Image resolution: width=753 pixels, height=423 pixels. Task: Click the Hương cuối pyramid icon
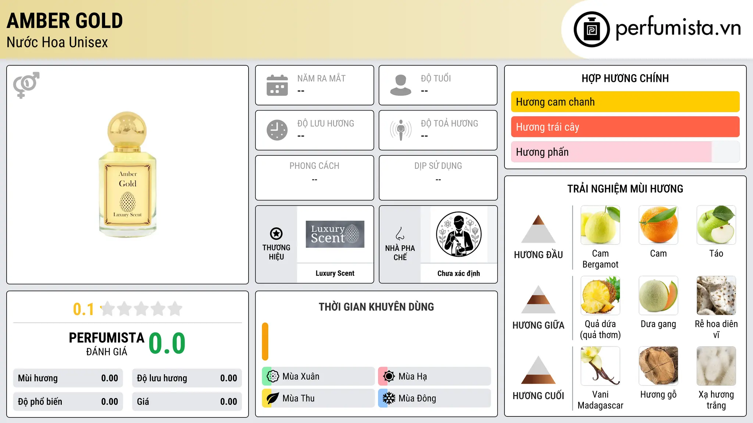(538, 370)
